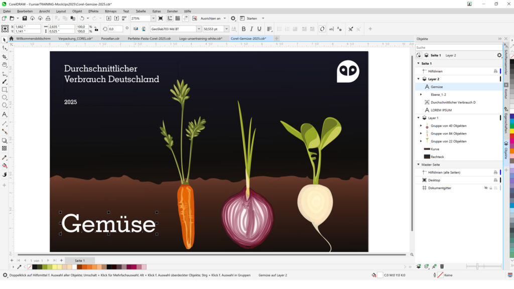Toggle the OpenType interactive 'O' button
This screenshot has height=289, width=514.
click(322, 29)
